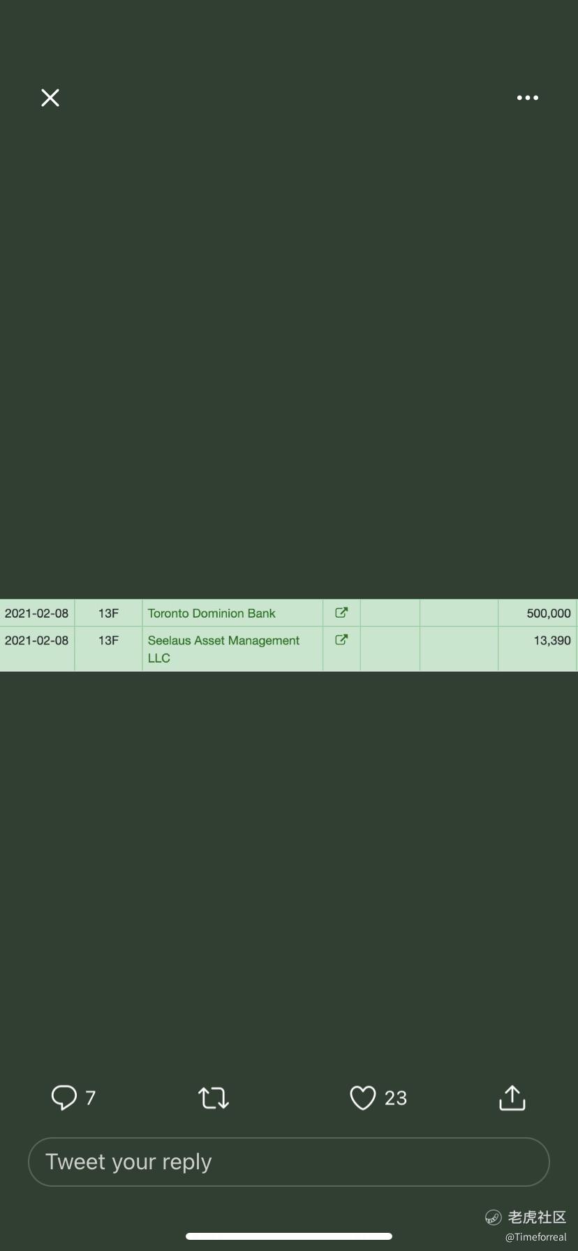The image size is (578, 1251).
Task: Tap the reply speech bubble icon
Action: pyautogui.click(x=64, y=1097)
